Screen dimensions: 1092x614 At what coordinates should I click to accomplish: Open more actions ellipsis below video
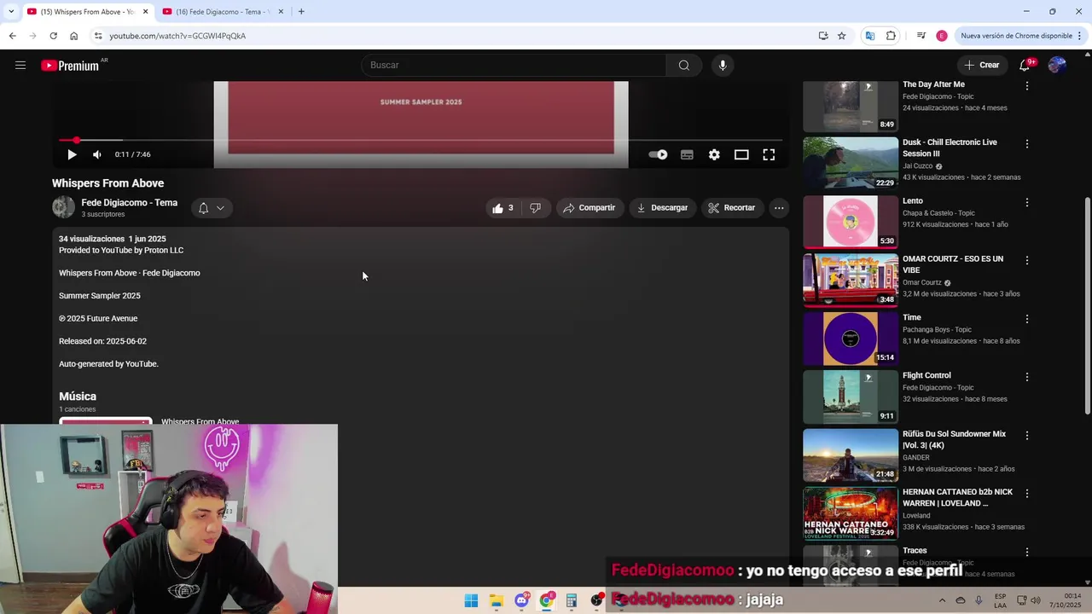(x=779, y=207)
